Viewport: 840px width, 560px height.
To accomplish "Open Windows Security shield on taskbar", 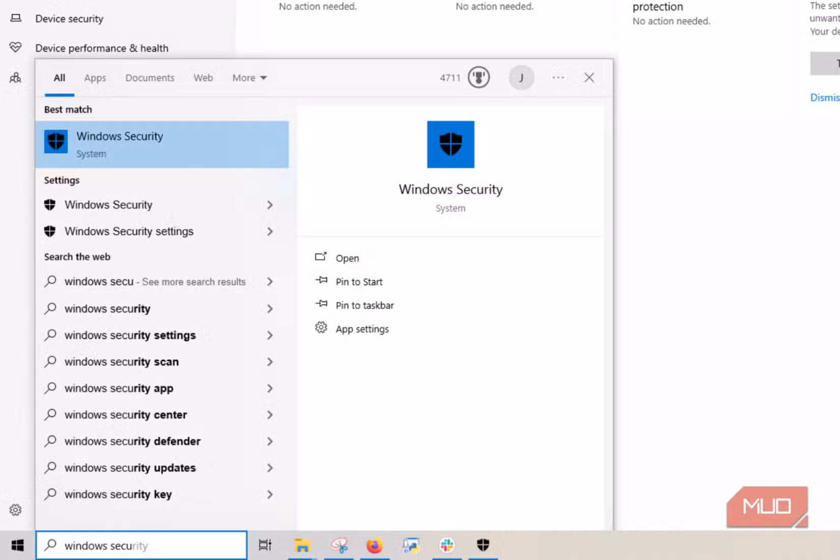I will click(483, 545).
